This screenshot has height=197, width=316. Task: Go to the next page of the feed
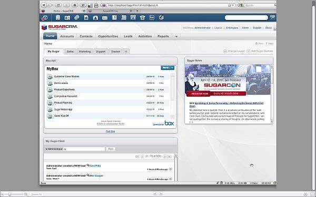click(164, 157)
